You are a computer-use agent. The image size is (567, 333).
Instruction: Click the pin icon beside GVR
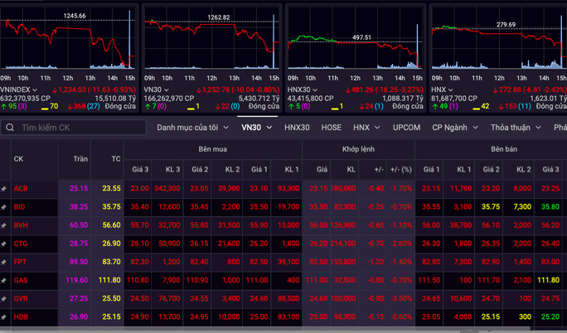pyautogui.click(x=5, y=299)
